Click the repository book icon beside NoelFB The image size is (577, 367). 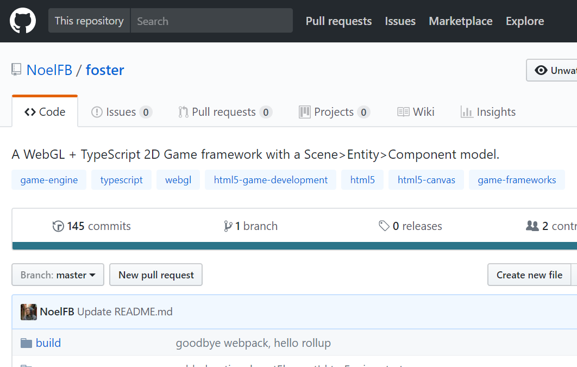coord(16,70)
